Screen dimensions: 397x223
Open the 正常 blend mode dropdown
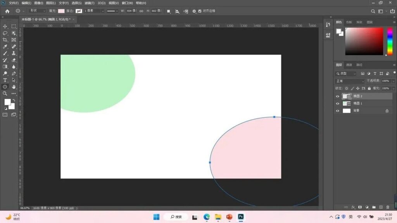click(x=350, y=81)
